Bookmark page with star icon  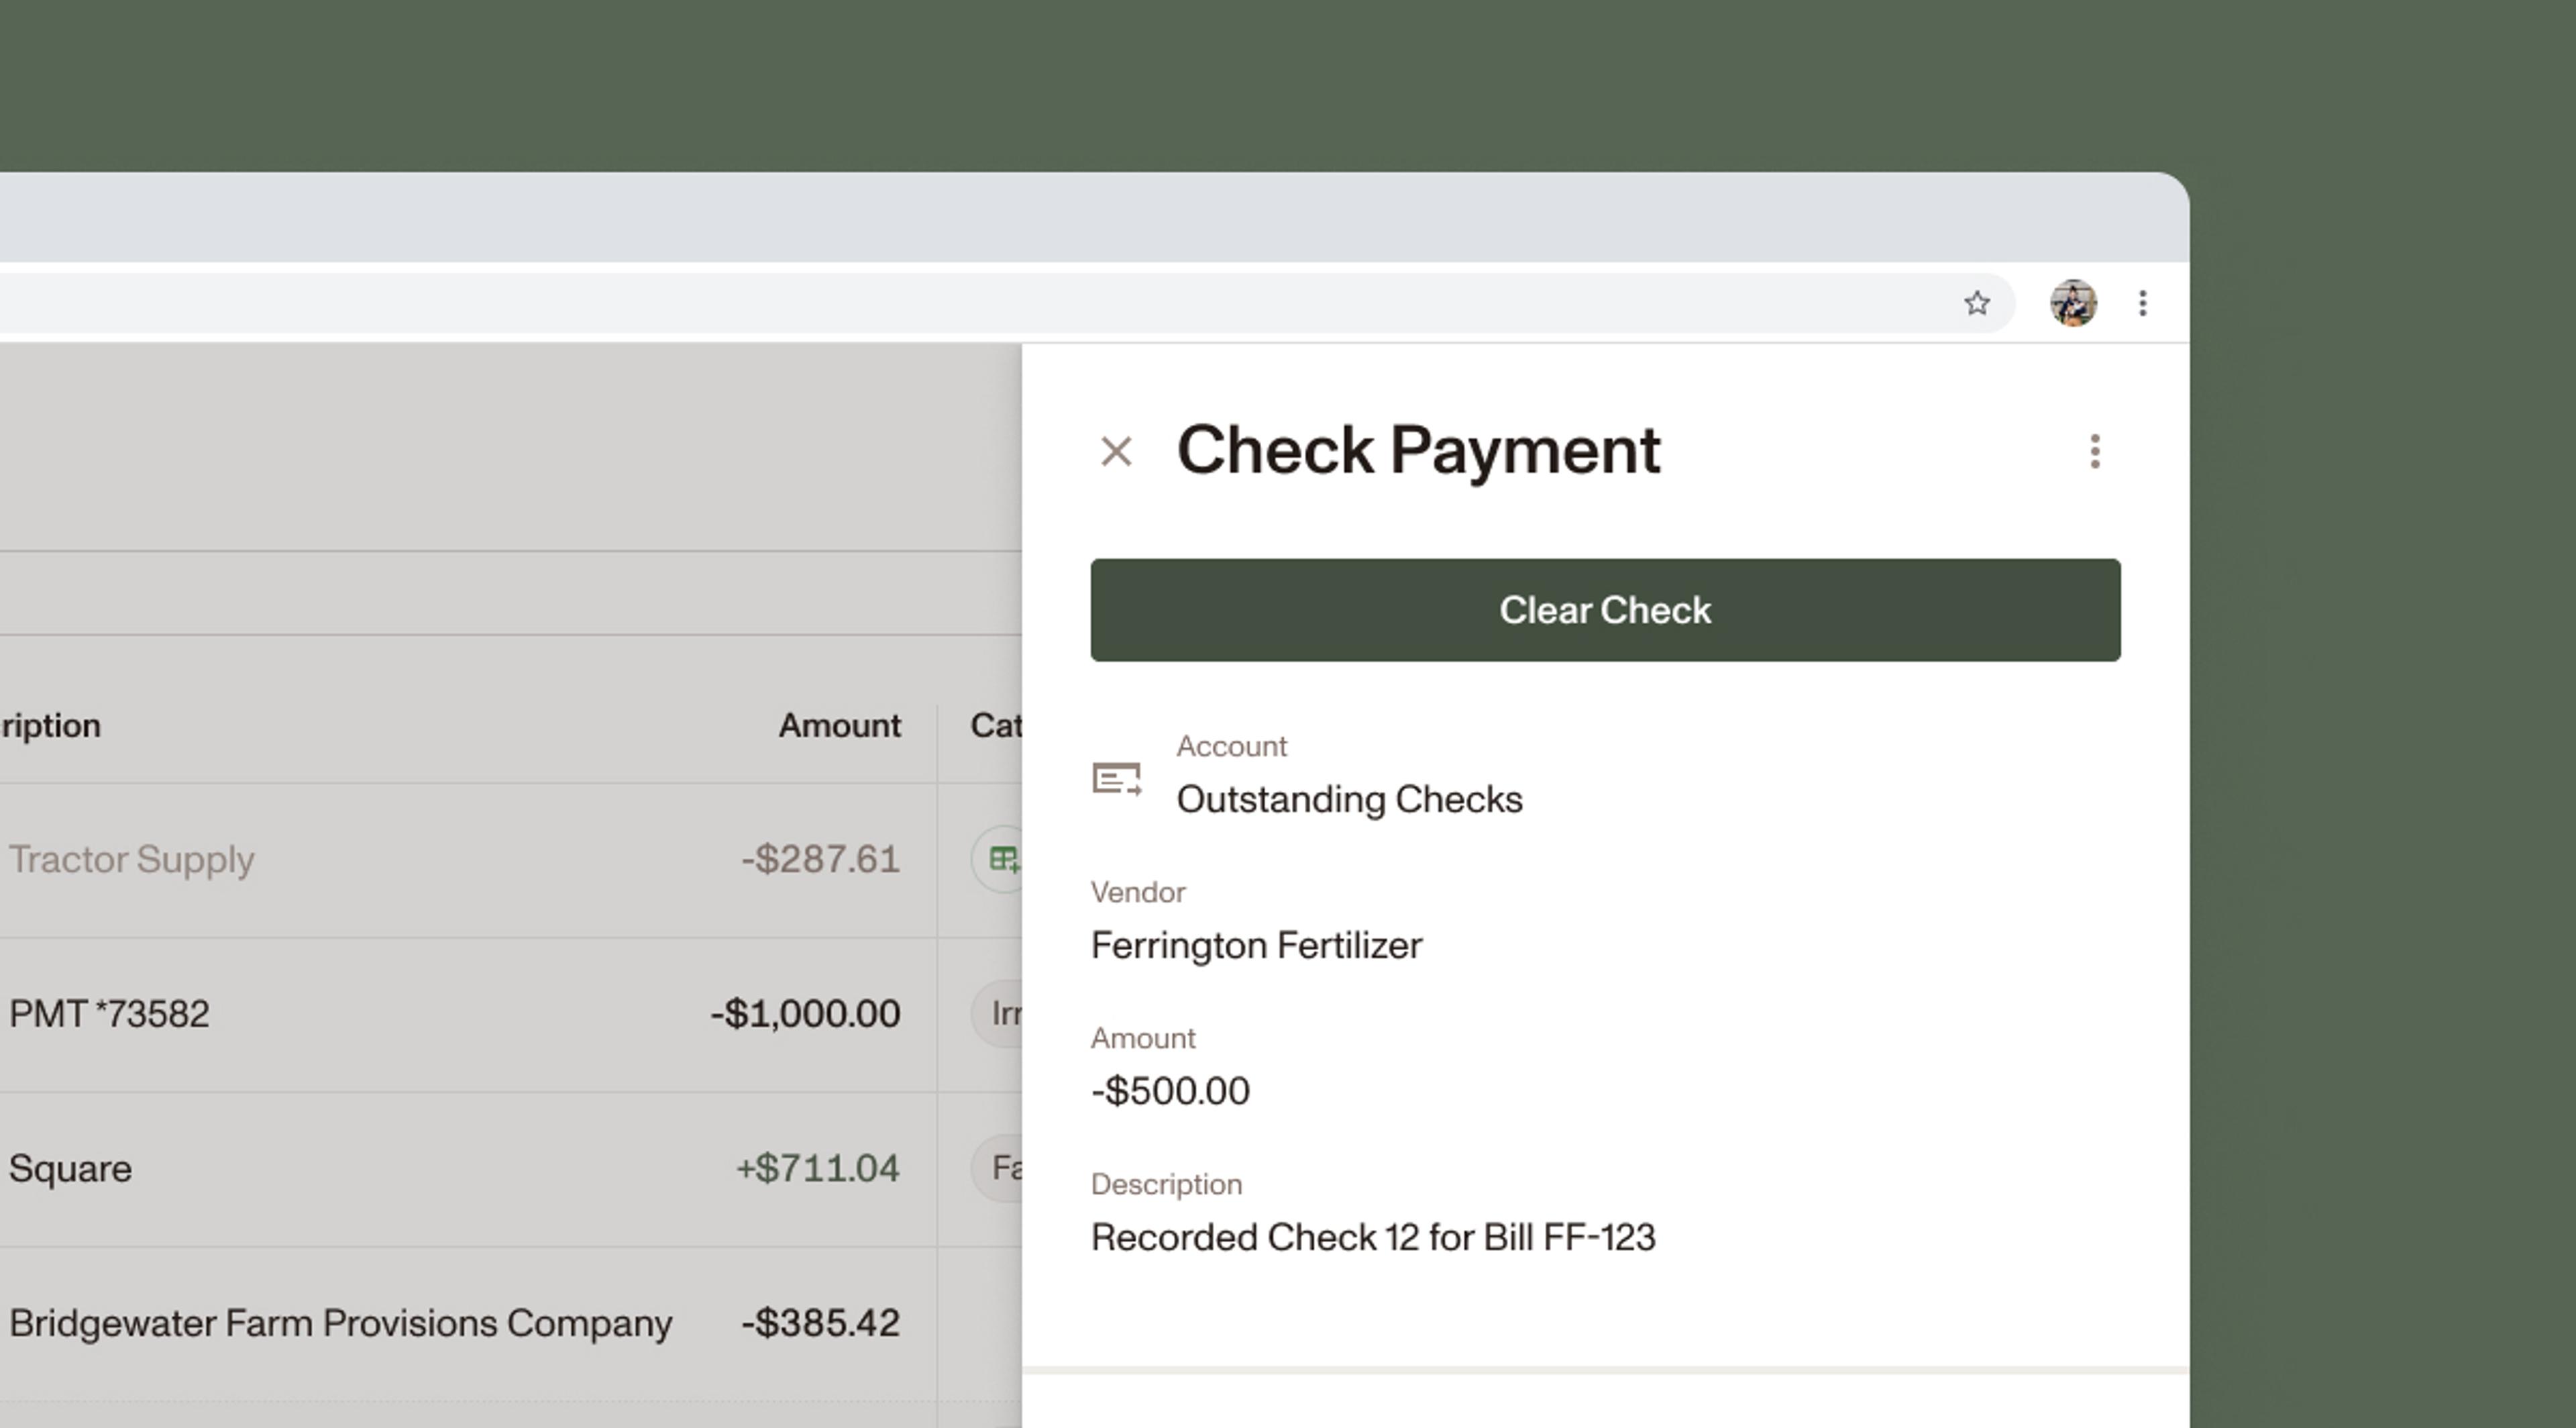tap(1976, 303)
